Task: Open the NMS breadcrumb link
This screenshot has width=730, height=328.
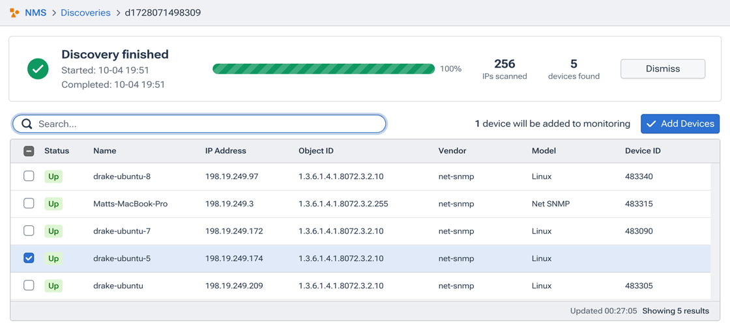Action: pyautogui.click(x=35, y=13)
